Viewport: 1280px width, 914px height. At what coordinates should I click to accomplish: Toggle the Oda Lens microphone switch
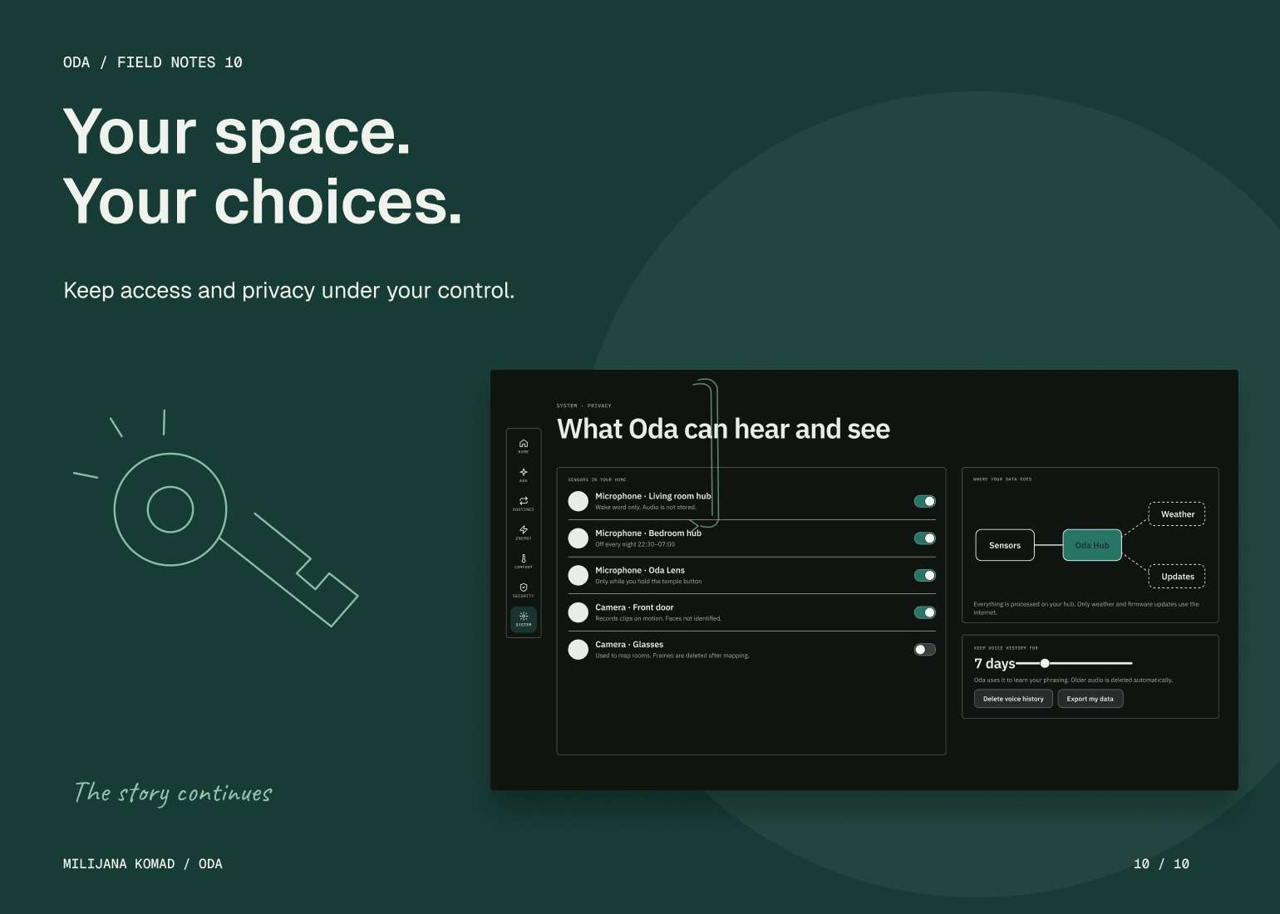(925, 575)
